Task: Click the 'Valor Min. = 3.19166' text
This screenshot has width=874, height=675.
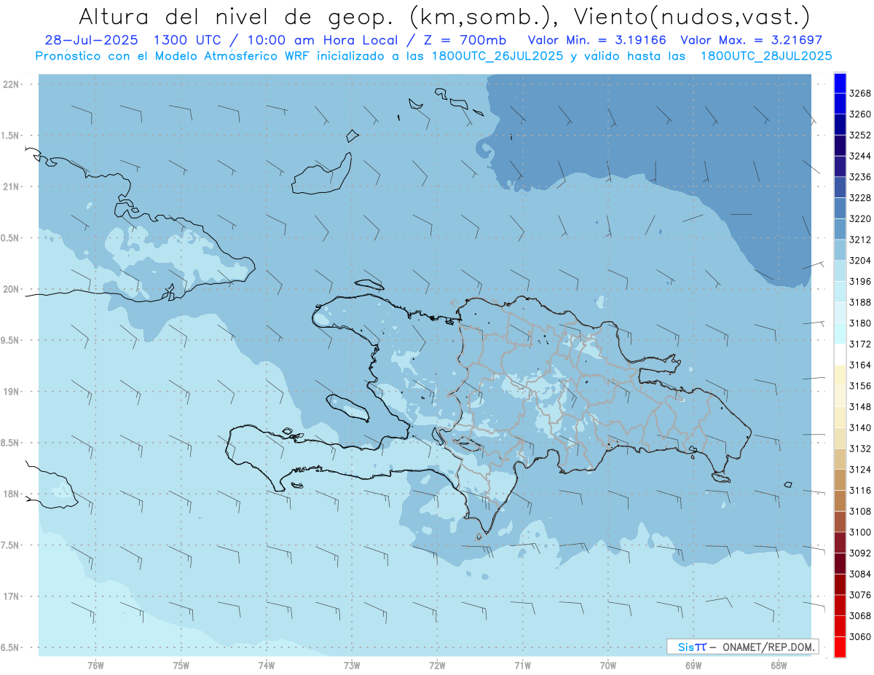Action: tap(597, 40)
